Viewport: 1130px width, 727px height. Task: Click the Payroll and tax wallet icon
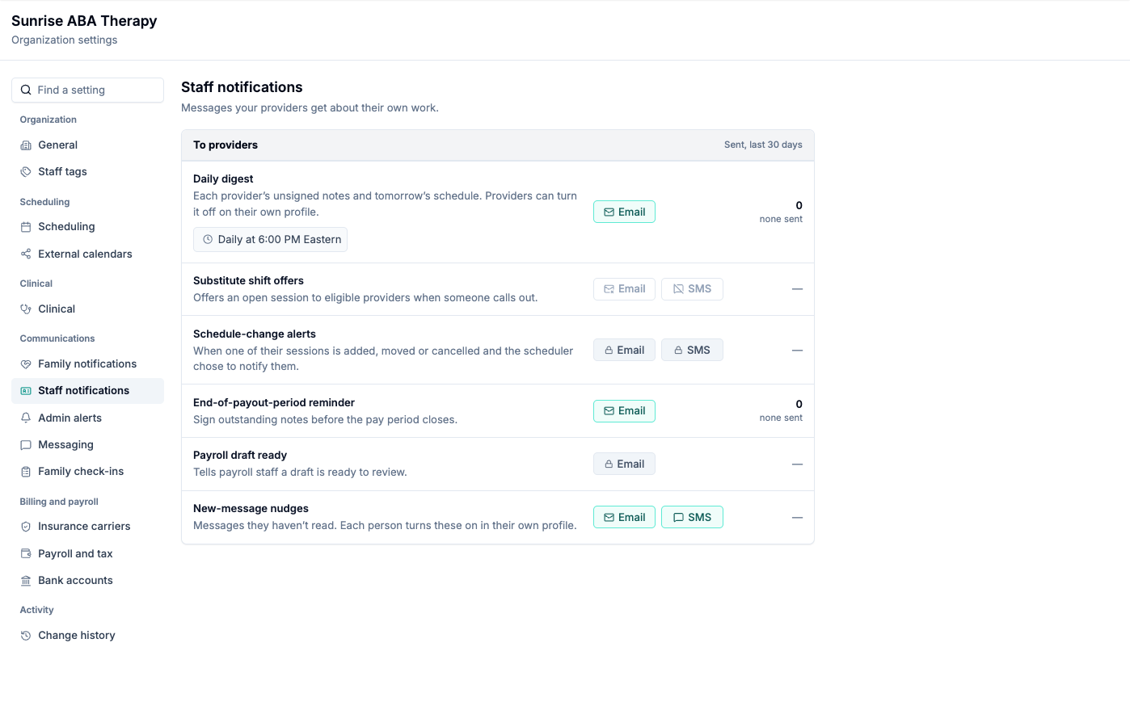[26, 554]
